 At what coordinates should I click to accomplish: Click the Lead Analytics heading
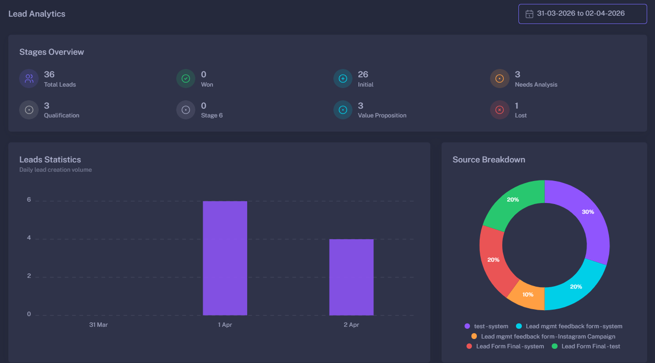[x=36, y=14]
